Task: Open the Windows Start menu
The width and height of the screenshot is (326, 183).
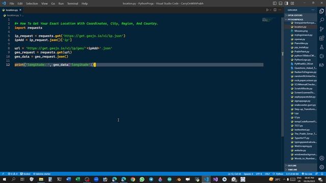Action: pyautogui.click(x=4, y=179)
